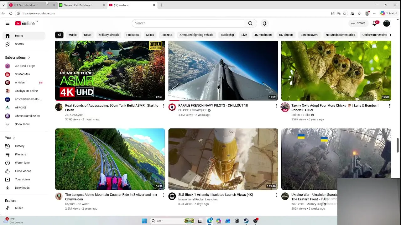Open Capture The World channel avatar

click(59, 196)
